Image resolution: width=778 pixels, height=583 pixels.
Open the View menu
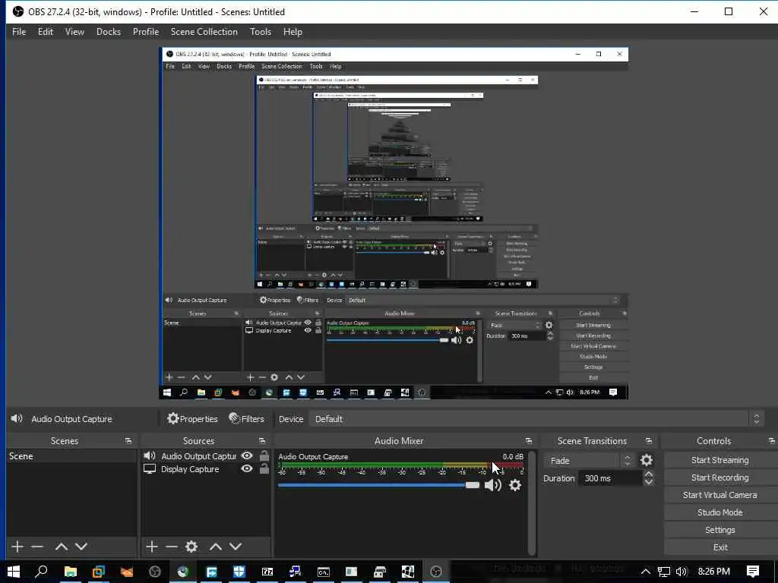74,32
